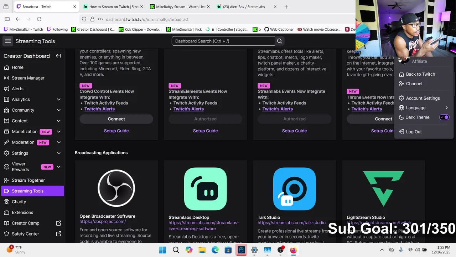This screenshot has width=456, height=257.
Task: Close the Broadcast - Twitch tab
Action: coord(74,7)
